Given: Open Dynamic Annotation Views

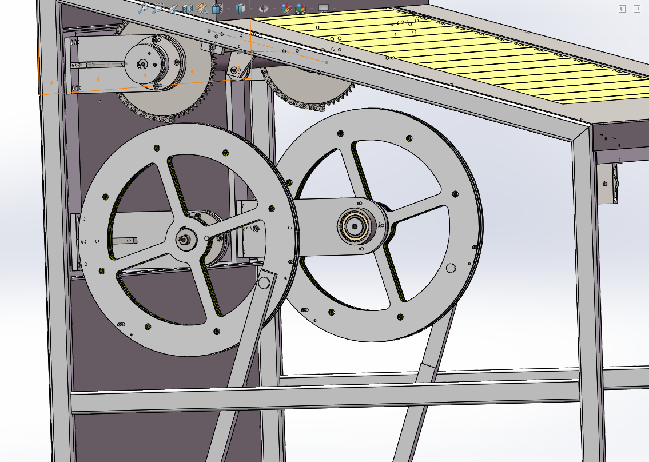Looking at the screenshot, I should click(x=202, y=9).
